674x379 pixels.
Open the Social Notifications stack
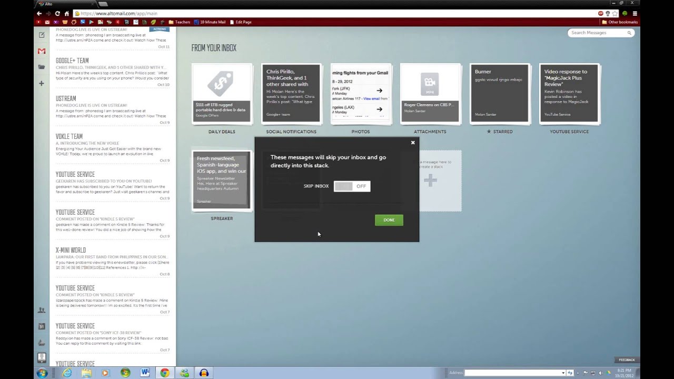(x=291, y=94)
